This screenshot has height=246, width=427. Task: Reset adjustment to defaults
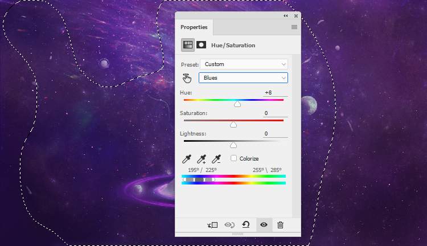click(246, 225)
